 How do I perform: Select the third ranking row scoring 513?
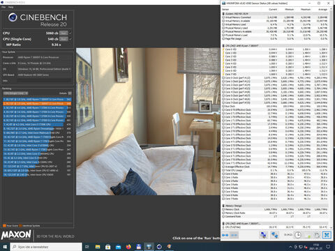coord(37,107)
